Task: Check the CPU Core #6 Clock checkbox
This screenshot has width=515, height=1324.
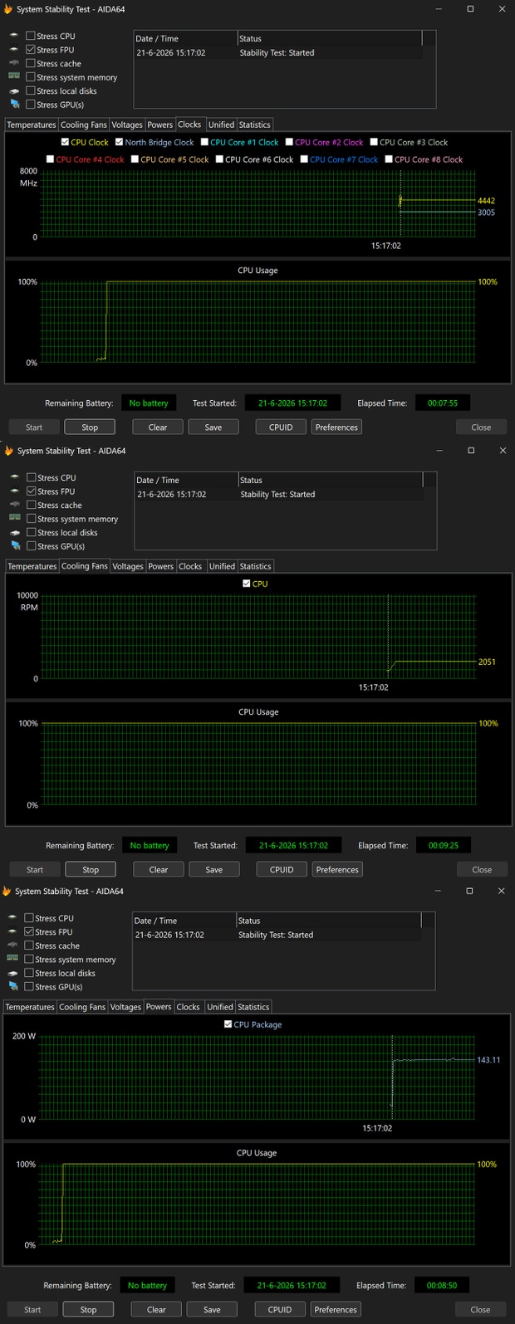Action: point(219,159)
